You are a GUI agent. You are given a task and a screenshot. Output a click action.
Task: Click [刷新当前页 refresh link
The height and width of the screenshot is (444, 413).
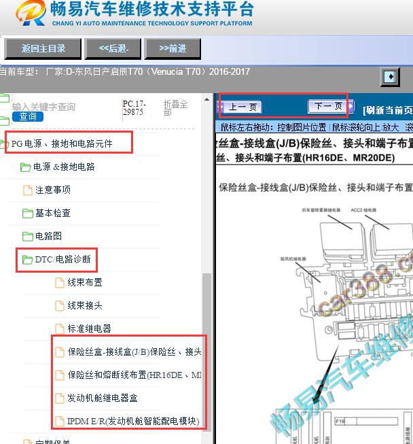tap(388, 110)
